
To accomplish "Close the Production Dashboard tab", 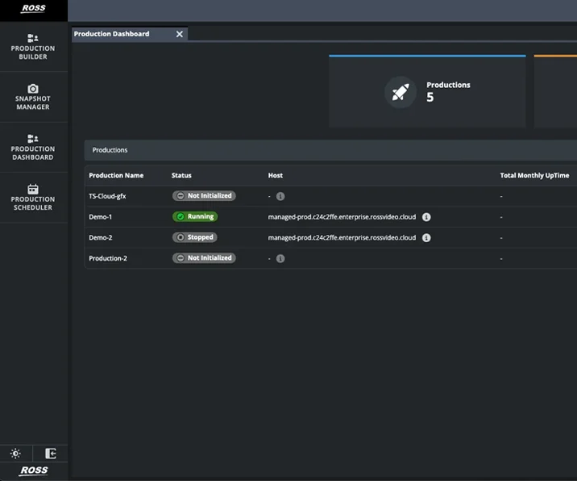I will (179, 34).
